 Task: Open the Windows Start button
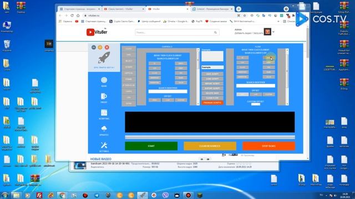pyautogui.click(x=4, y=195)
